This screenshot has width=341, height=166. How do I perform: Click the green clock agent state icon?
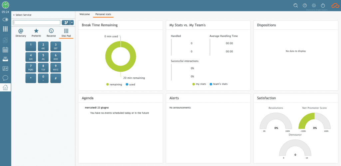click(5, 5)
